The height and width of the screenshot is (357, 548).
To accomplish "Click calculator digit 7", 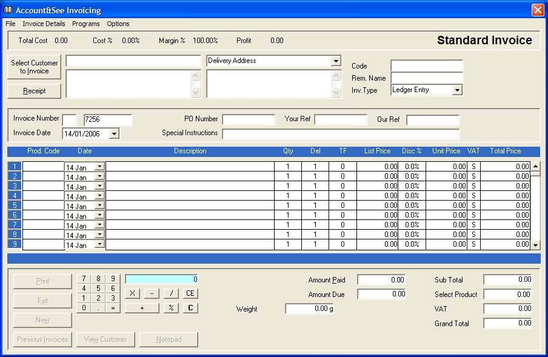I will pyautogui.click(x=84, y=279).
